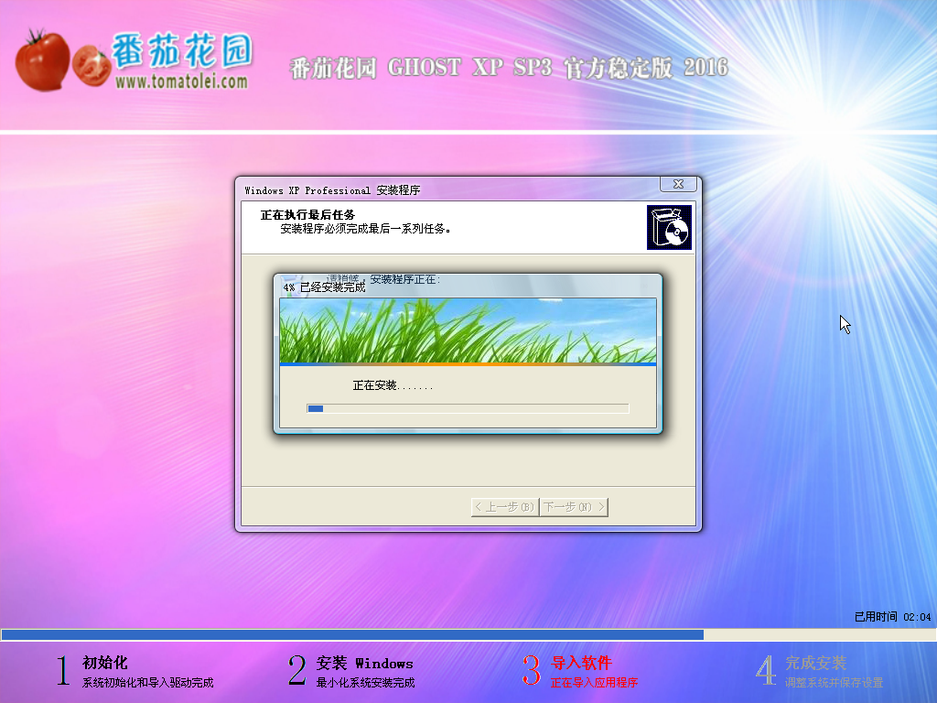Click the 正在安装....... label

point(393,385)
